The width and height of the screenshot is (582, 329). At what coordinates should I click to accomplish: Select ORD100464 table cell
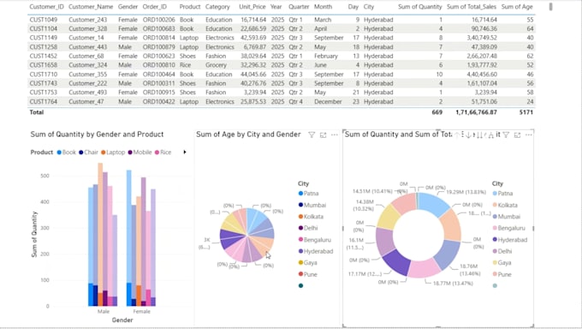[x=158, y=74]
